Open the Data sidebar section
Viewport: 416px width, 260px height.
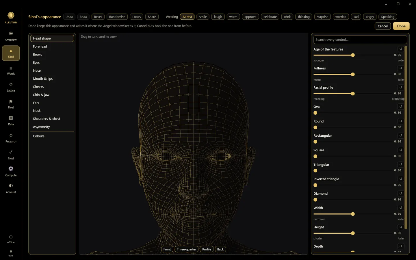[11, 121]
